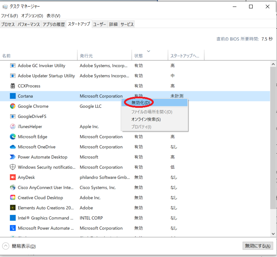Click the 簡易表示(D) link
277x257 pixels.
[24, 246]
